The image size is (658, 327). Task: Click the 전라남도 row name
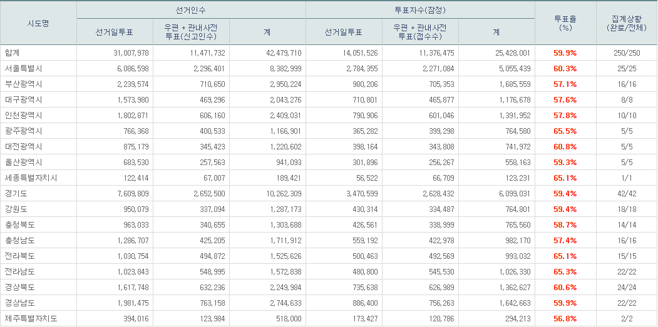(19, 272)
